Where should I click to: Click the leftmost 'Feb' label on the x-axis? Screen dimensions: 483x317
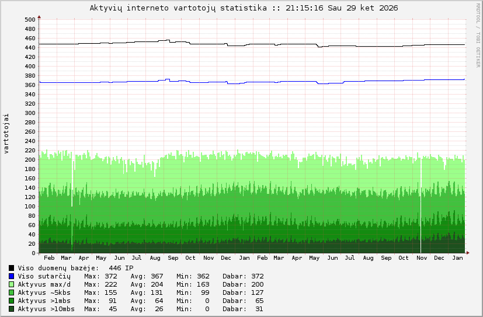pos(49,258)
